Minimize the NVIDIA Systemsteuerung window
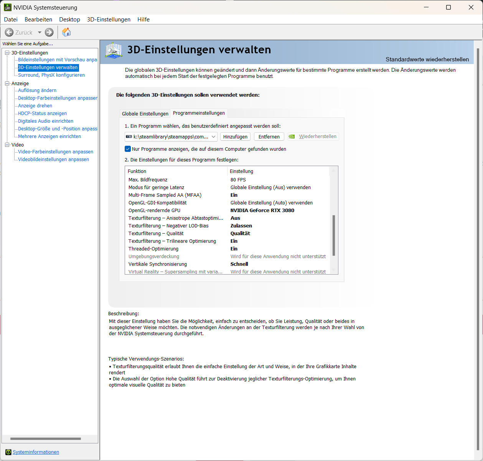 (426, 7)
